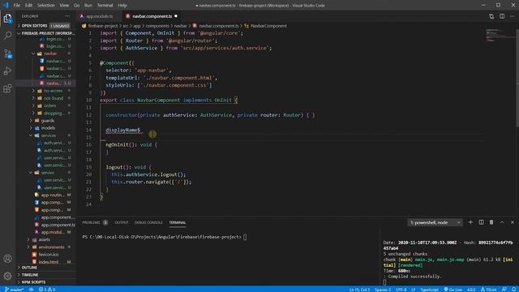Open the Accounts menu icon
Screen dimensions: 519x292
point(7,259)
